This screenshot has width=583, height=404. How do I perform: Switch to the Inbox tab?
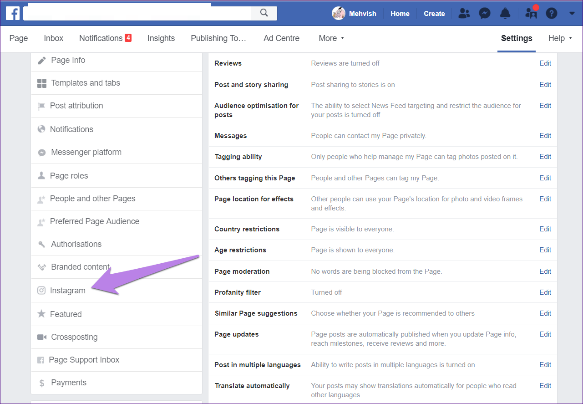pos(54,38)
